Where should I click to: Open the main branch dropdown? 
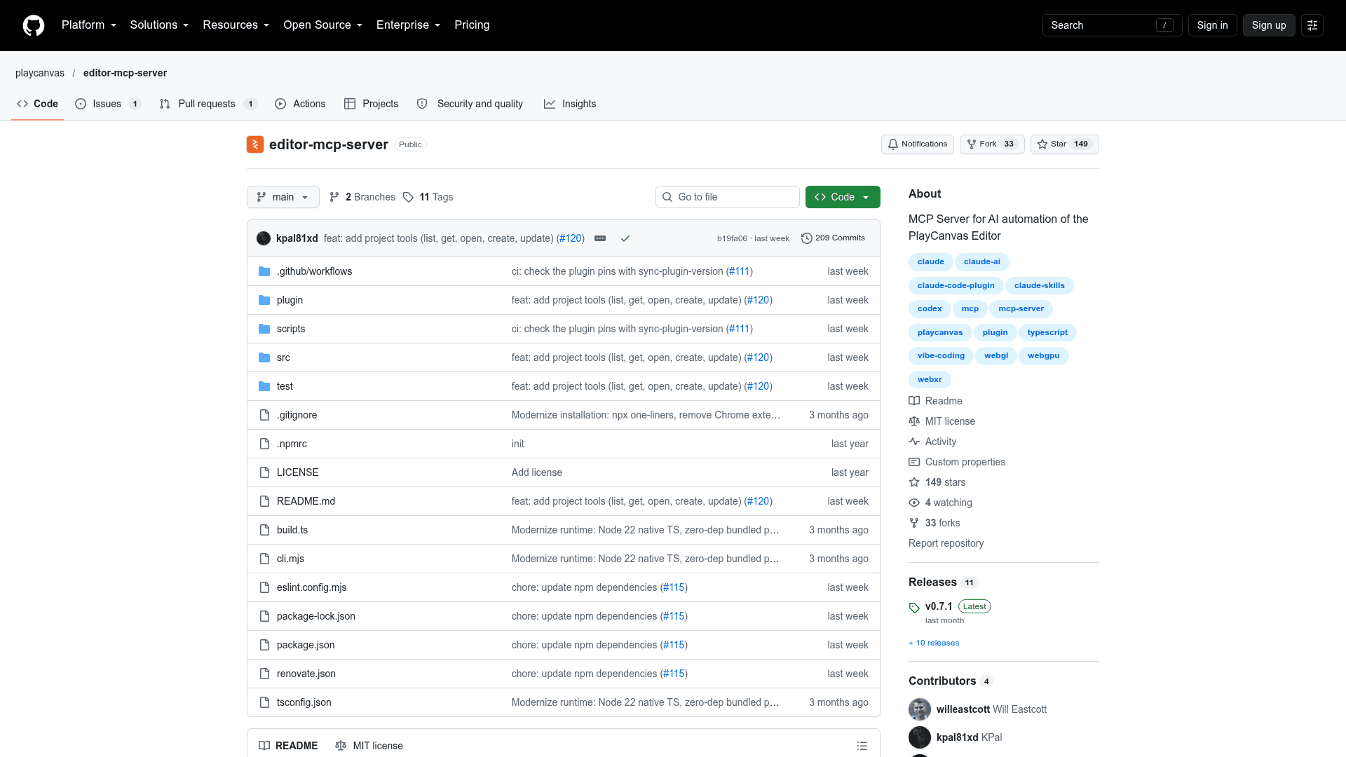(283, 197)
